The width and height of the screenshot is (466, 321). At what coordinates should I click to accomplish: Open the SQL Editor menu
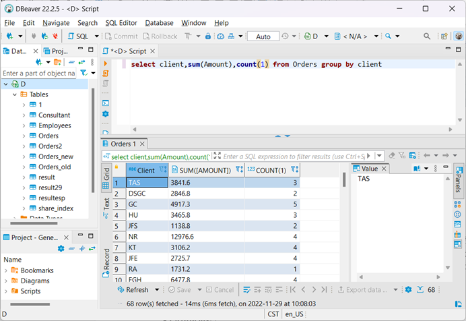(121, 23)
